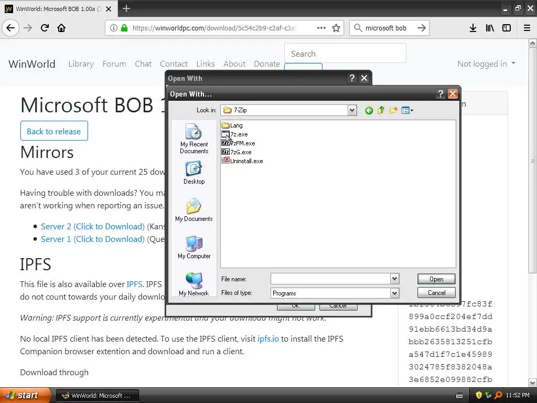
Task: Go up one folder level in dialog
Action: tap(381, 110)
